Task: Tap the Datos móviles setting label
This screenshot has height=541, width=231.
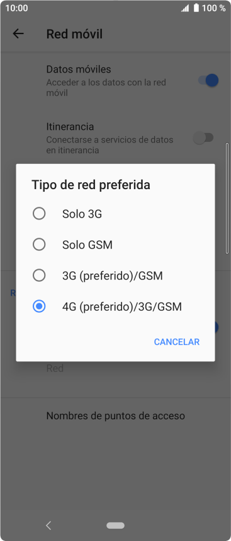Action: coord(79,69)
